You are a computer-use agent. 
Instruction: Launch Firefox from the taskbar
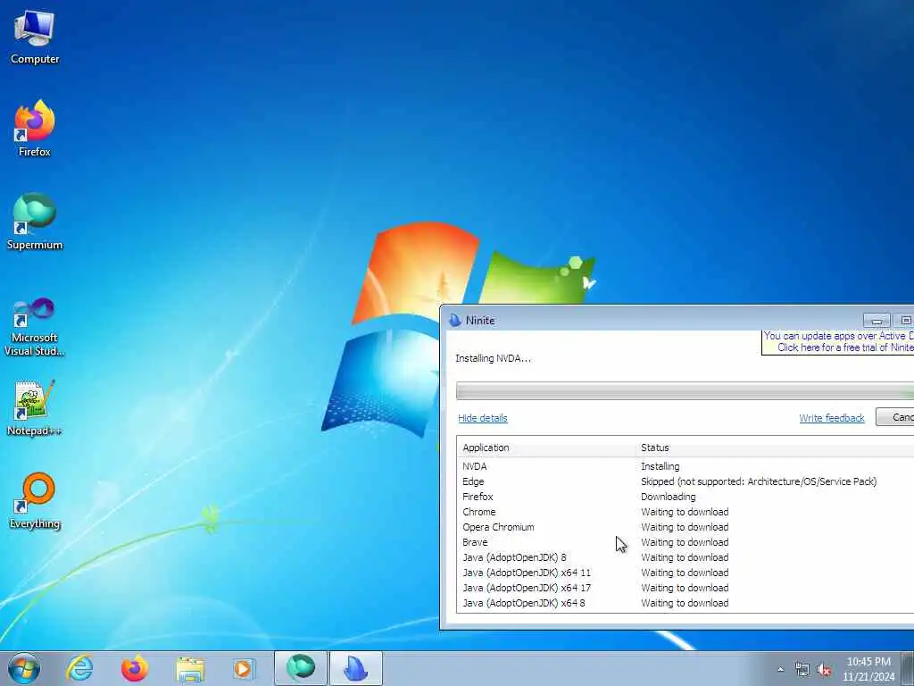tap(134, 668)
